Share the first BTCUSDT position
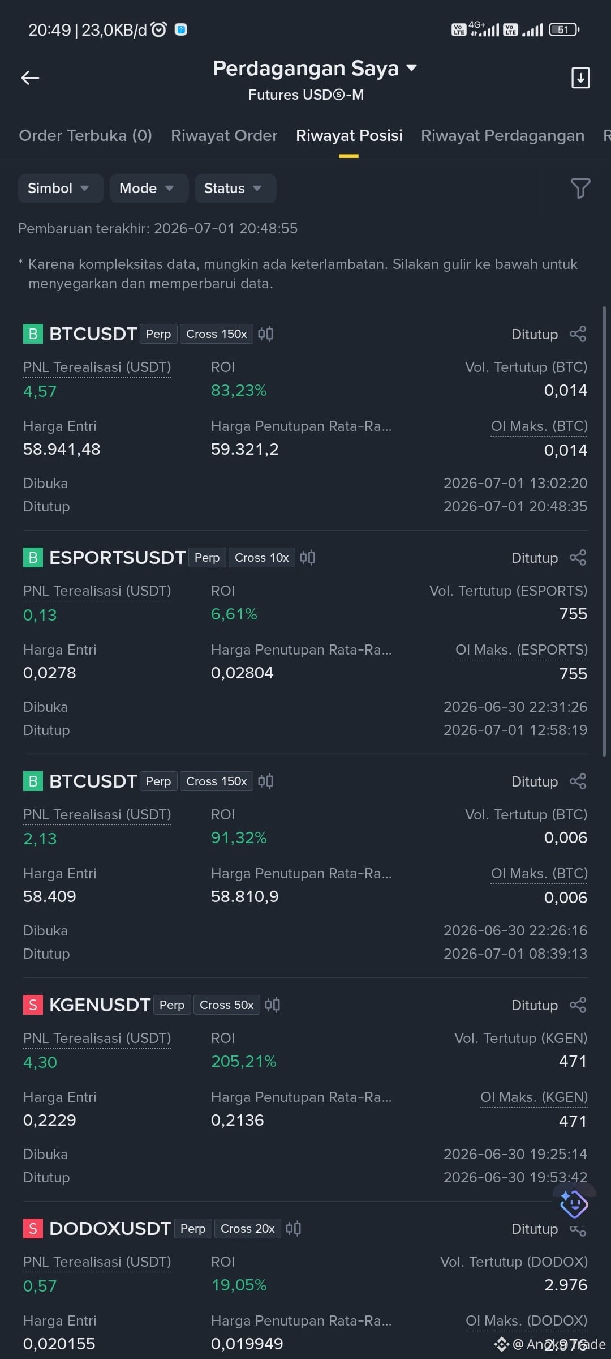Screen dimensions: 611x1359 [578, 334]
